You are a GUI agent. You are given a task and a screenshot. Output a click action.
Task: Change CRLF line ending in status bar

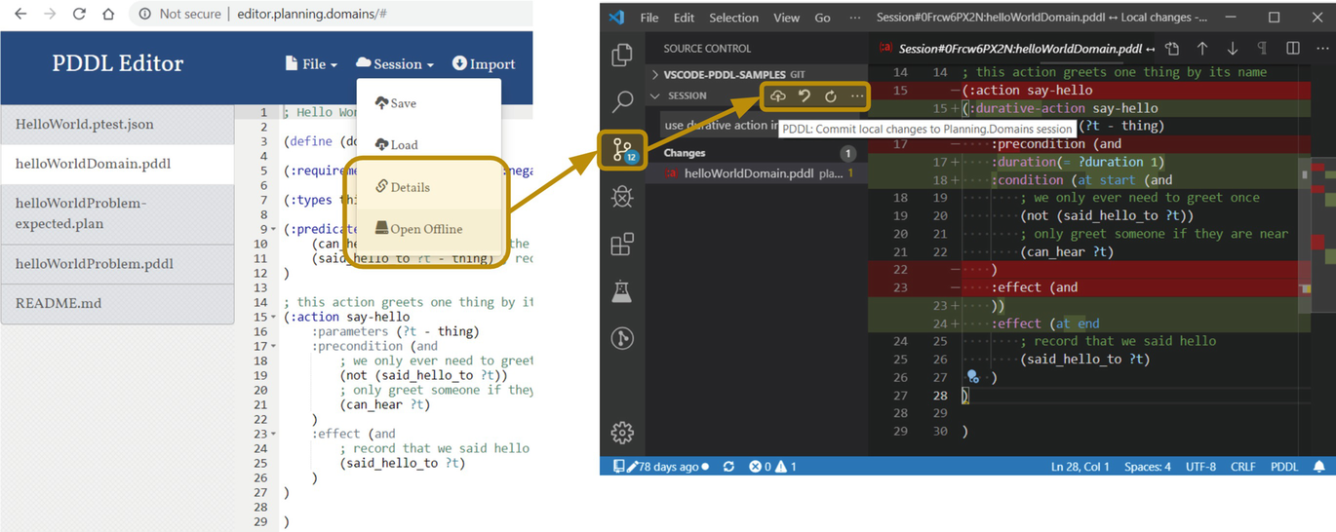coord(1242,467)
